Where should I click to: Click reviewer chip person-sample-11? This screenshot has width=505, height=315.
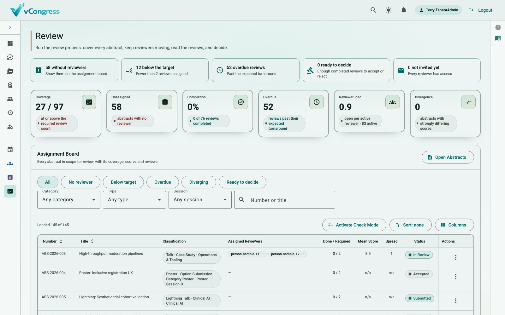click(x=247, y=254)
